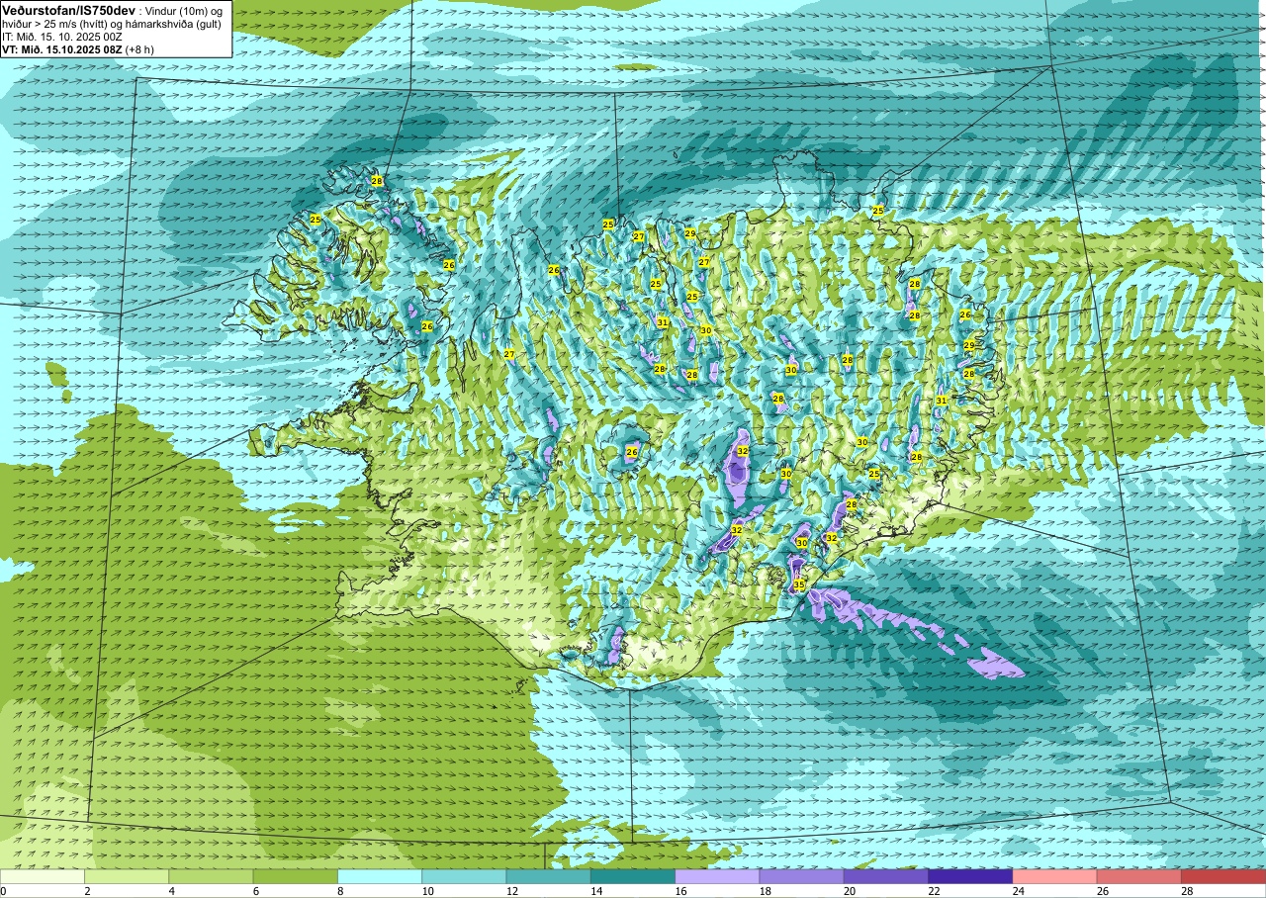Screen dimensions: 1266x898
Task: Select the legend scale number 10
Action: [x=427, y=891]
